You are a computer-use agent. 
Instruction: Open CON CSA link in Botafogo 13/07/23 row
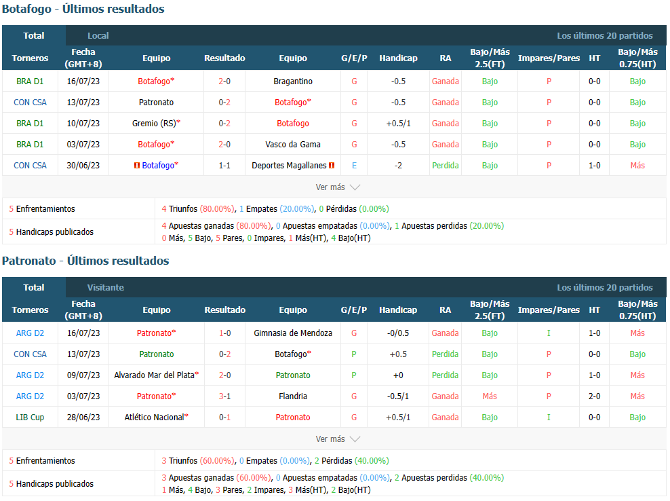[30, 103]
